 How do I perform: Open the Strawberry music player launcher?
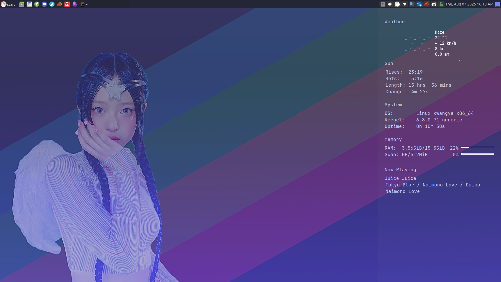[x=59, y=4]
